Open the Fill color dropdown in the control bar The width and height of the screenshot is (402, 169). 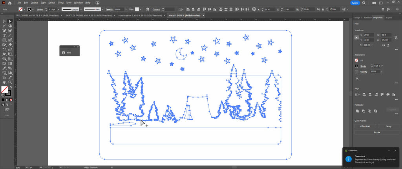click(24, 9)
